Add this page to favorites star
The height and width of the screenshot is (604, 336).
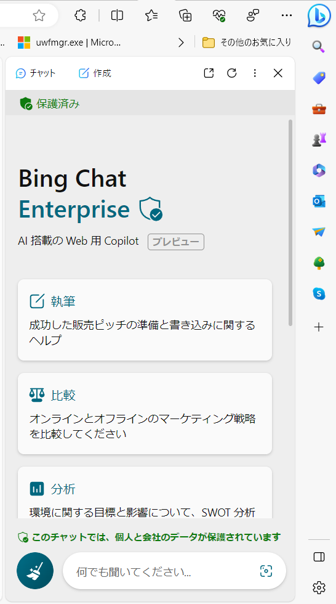39,15
